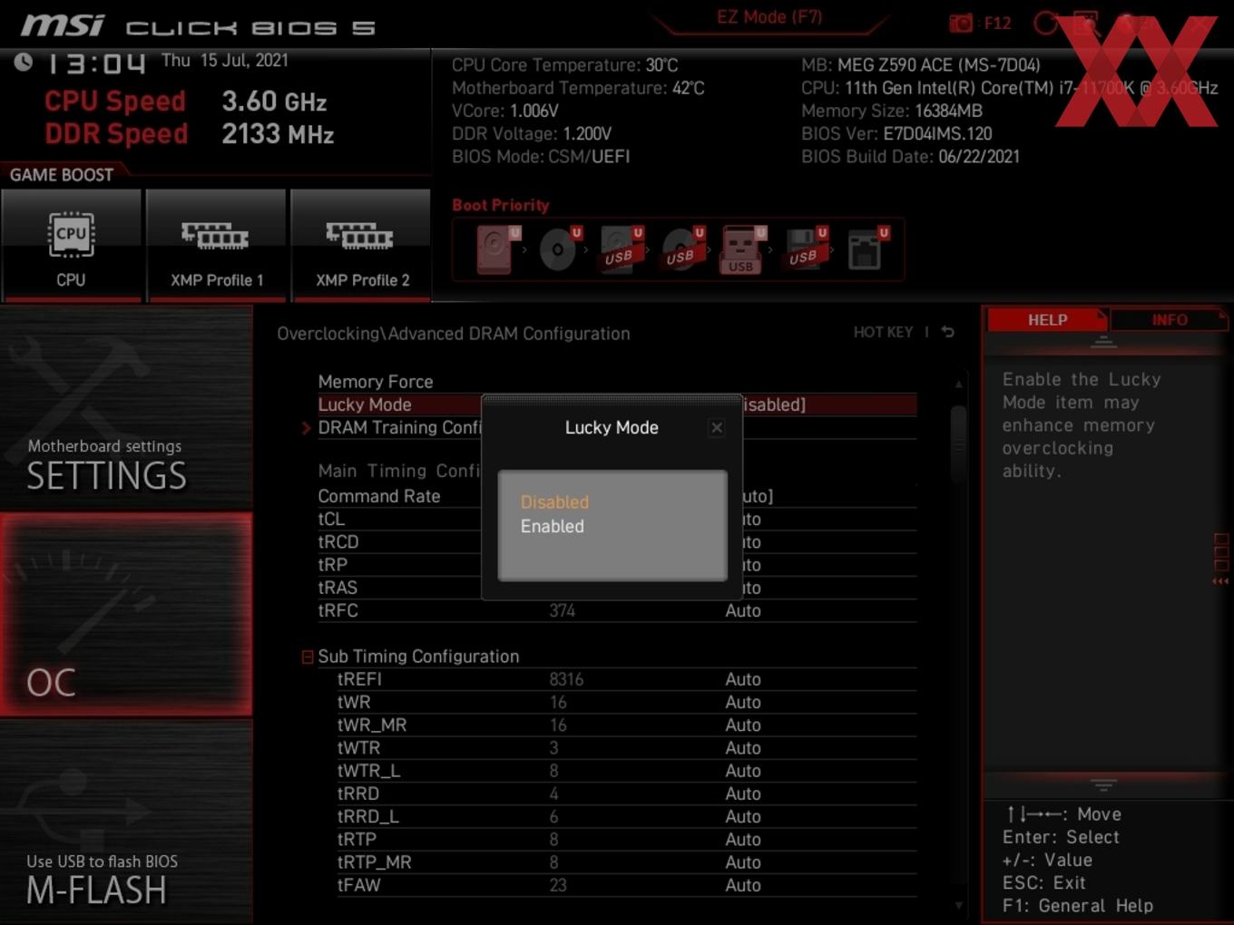
Task: Select the plain optical disc boot device
Action: point(560,248)
